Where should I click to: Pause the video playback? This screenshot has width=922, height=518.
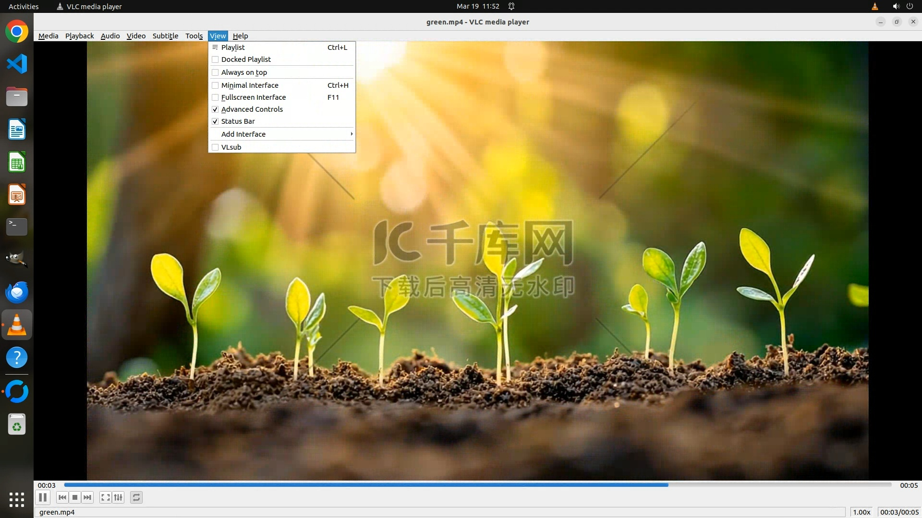43,497
